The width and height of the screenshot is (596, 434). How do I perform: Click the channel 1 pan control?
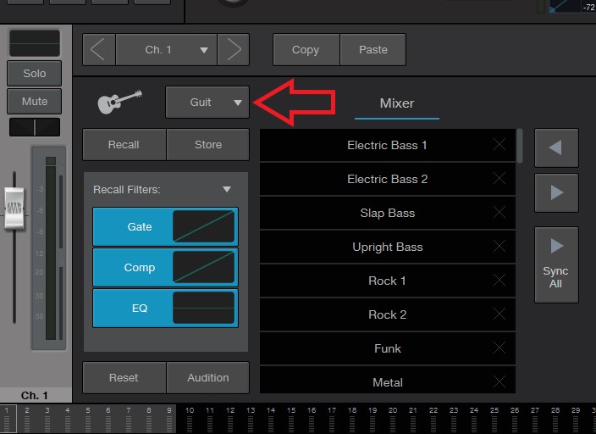pos(35,127)
